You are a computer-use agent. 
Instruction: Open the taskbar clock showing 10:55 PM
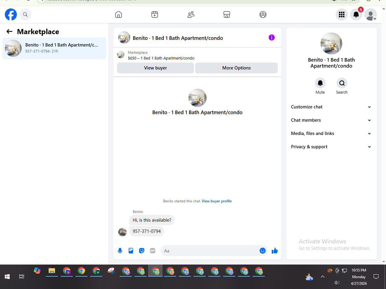[359, 277]
